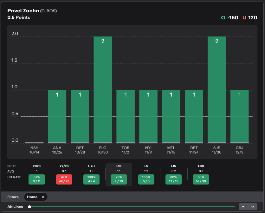Click the FLO 10/30 bar
The height and width of the screenshot is (213, 265).
[103, 90]
